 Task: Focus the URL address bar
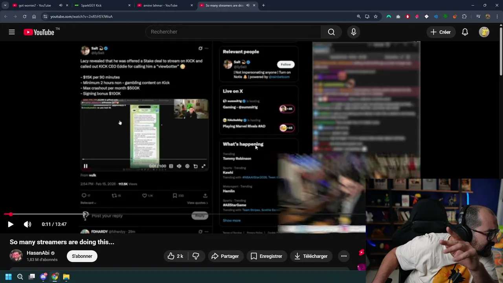pos(200,17)
